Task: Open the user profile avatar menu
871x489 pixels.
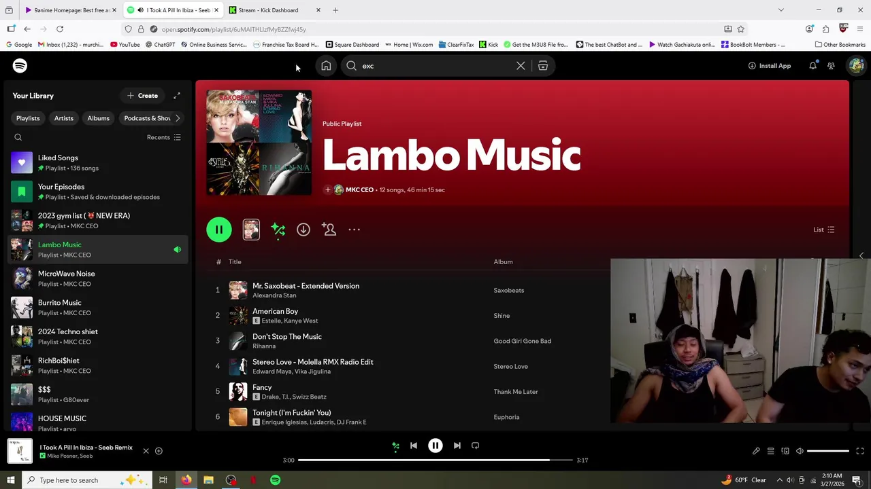Action: pos(856,66)
